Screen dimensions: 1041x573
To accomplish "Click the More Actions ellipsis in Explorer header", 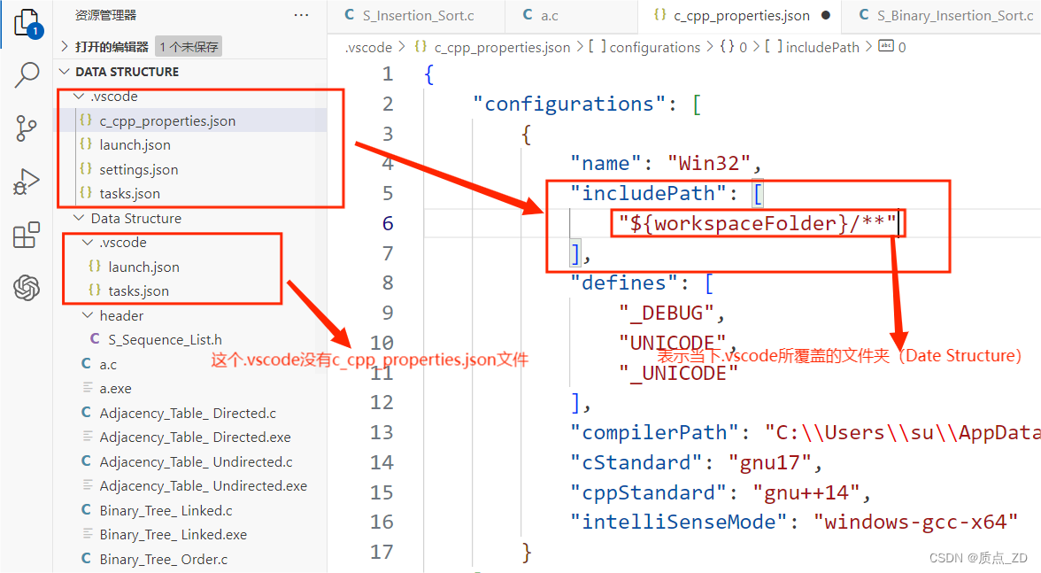I will pos(301,14).
